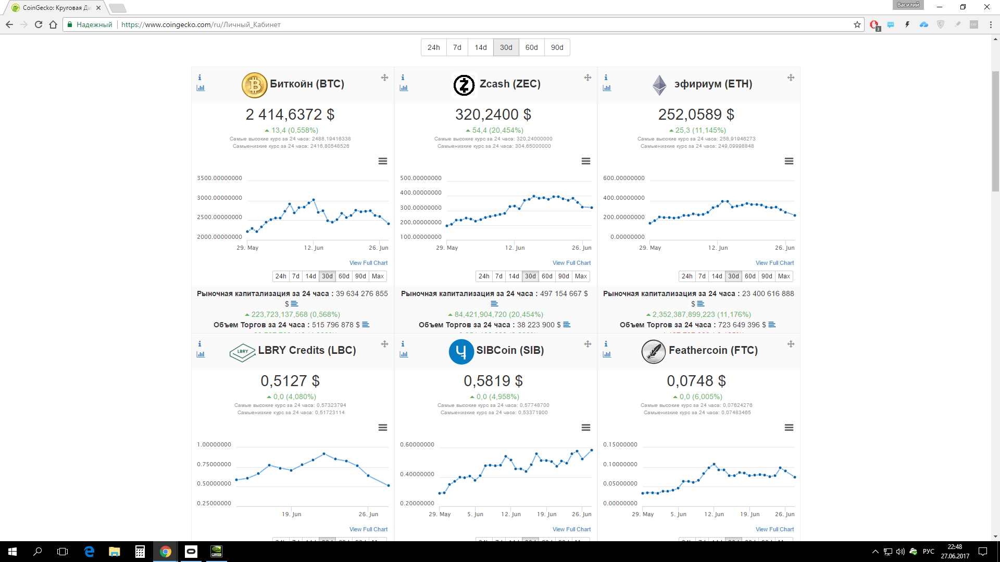Open Bitcoin View Full Chart link
Image resolution: width=1000 pixels, height=562 pixels.
click(x=368, y=263)
